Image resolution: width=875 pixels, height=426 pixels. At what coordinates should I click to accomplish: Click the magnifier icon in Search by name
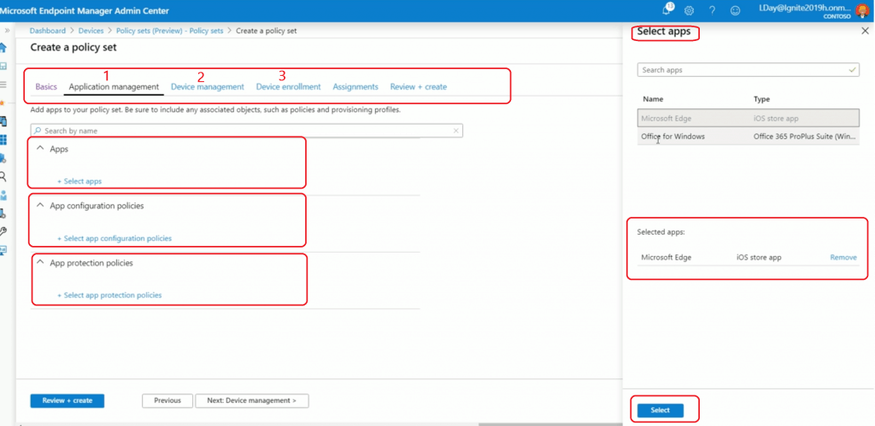click(x=38, y=131)
